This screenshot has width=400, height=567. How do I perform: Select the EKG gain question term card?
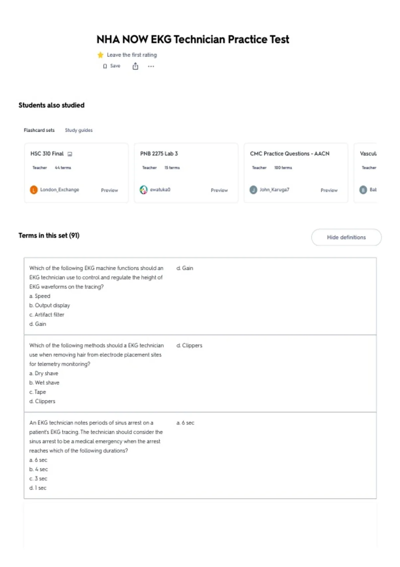200,296
